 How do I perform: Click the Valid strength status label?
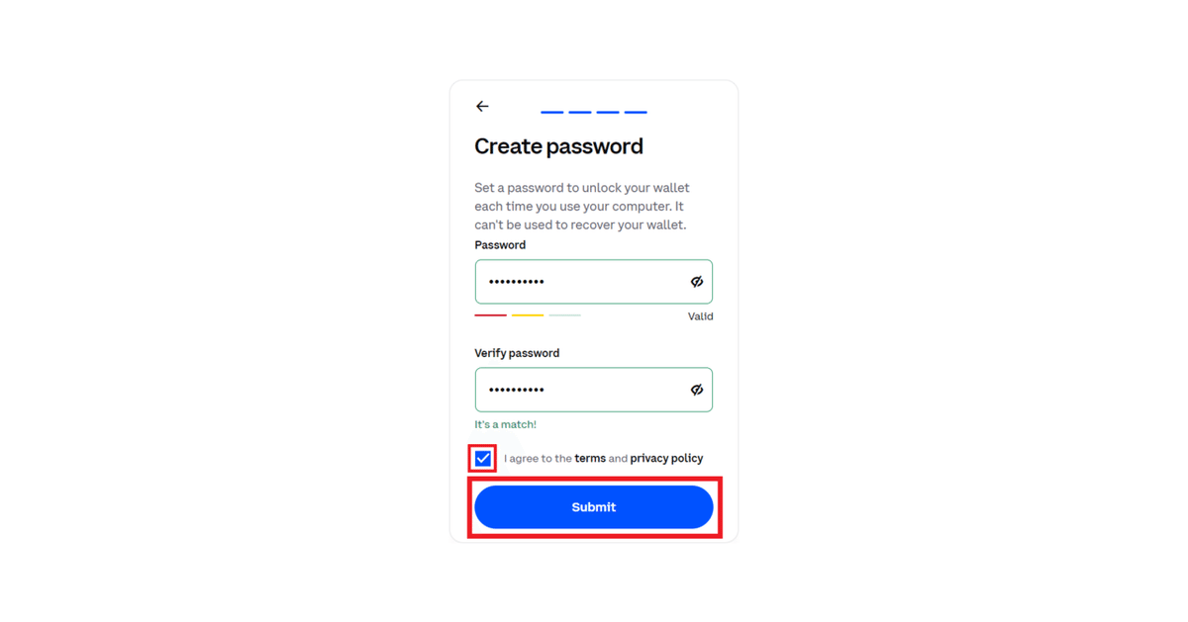(x=701, y=316)
